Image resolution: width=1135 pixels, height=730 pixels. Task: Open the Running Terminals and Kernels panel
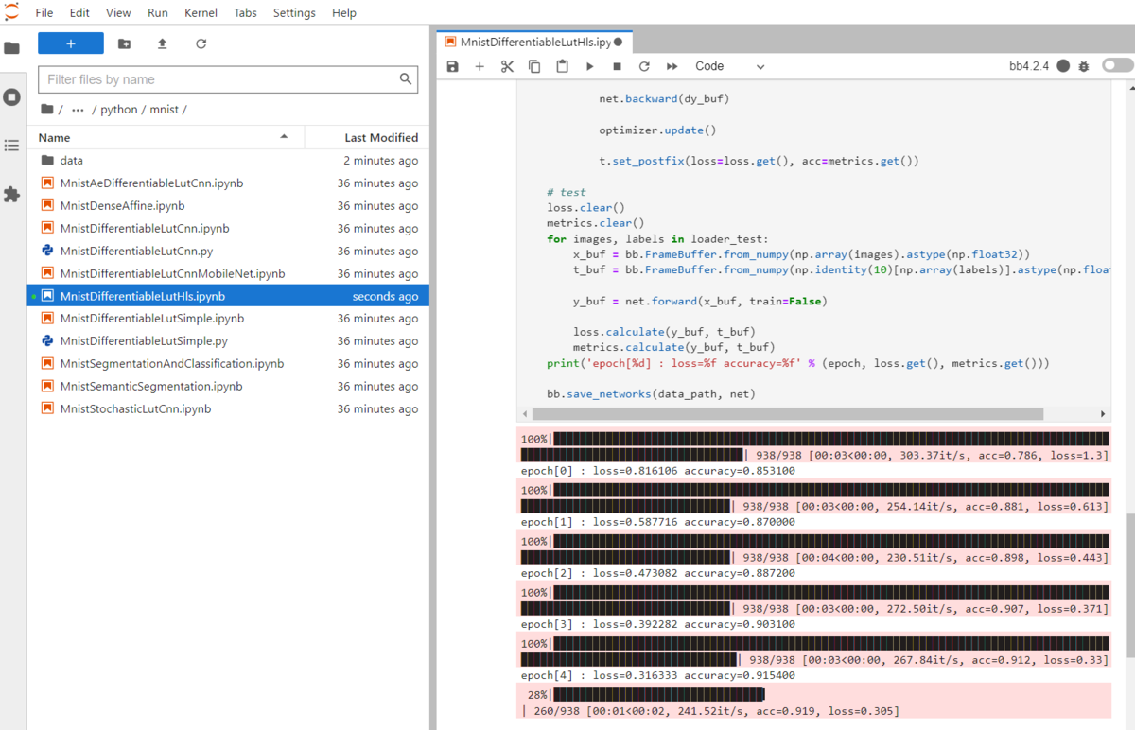(x=10, y=96)
